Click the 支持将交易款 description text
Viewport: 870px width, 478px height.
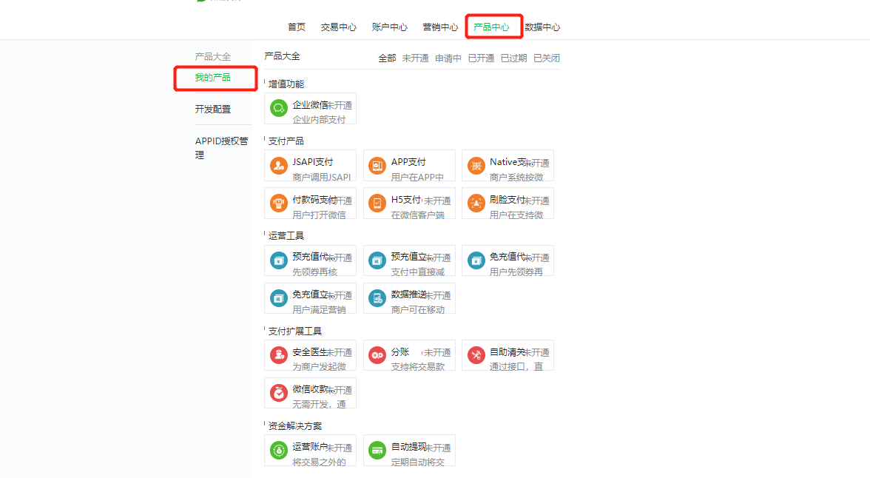click(418, 366)
